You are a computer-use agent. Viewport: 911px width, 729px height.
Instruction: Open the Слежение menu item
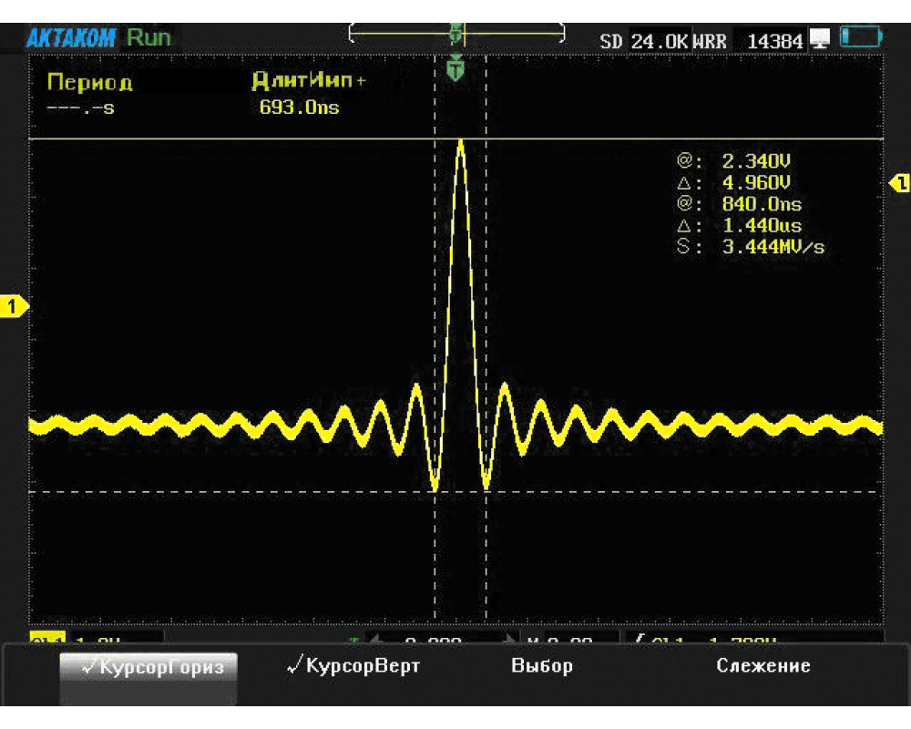(763, 665)
